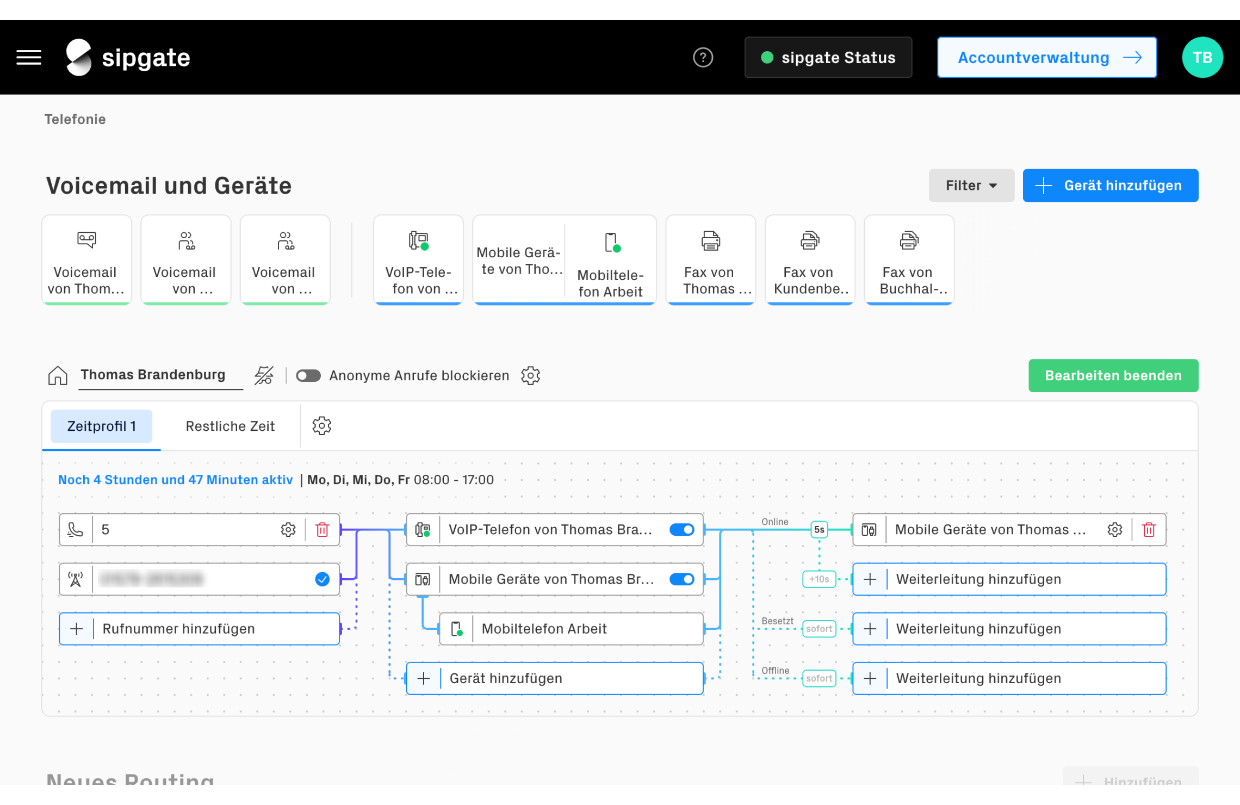Image resolution: width=1240 pixels, height=805 pixels.
Task: Switch to the Zeitprofil 1 tab
Action: point(102,426)
